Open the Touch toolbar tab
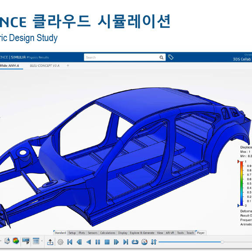This screenshot has height=252, width=252. 190,233
